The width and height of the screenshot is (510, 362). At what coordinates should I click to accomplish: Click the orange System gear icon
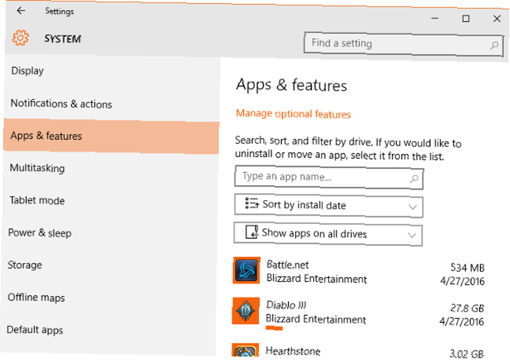click(20, 38)
